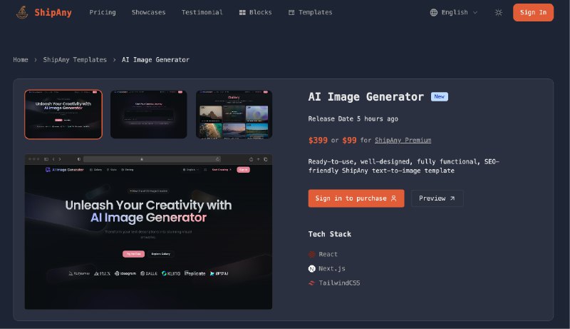The width and height of the screenshot is (570, 329).
Task: Open the Testimonial nav item
Action: point(202,12)
